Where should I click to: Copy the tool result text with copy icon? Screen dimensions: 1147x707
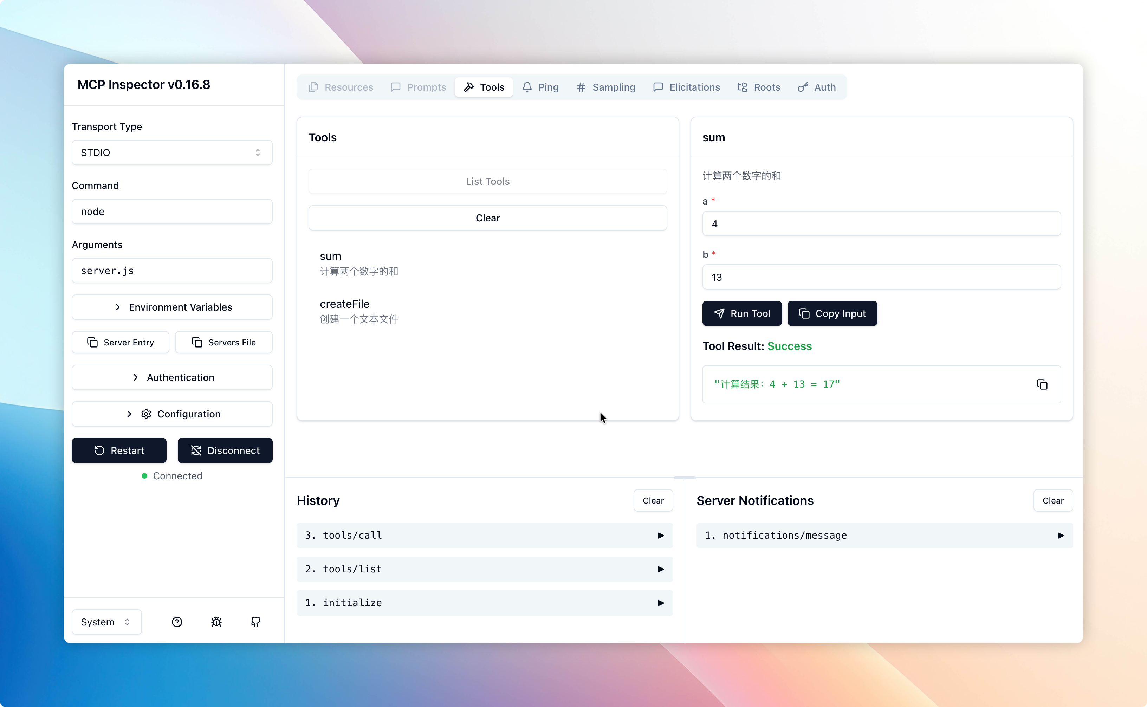coord(1042,384)
